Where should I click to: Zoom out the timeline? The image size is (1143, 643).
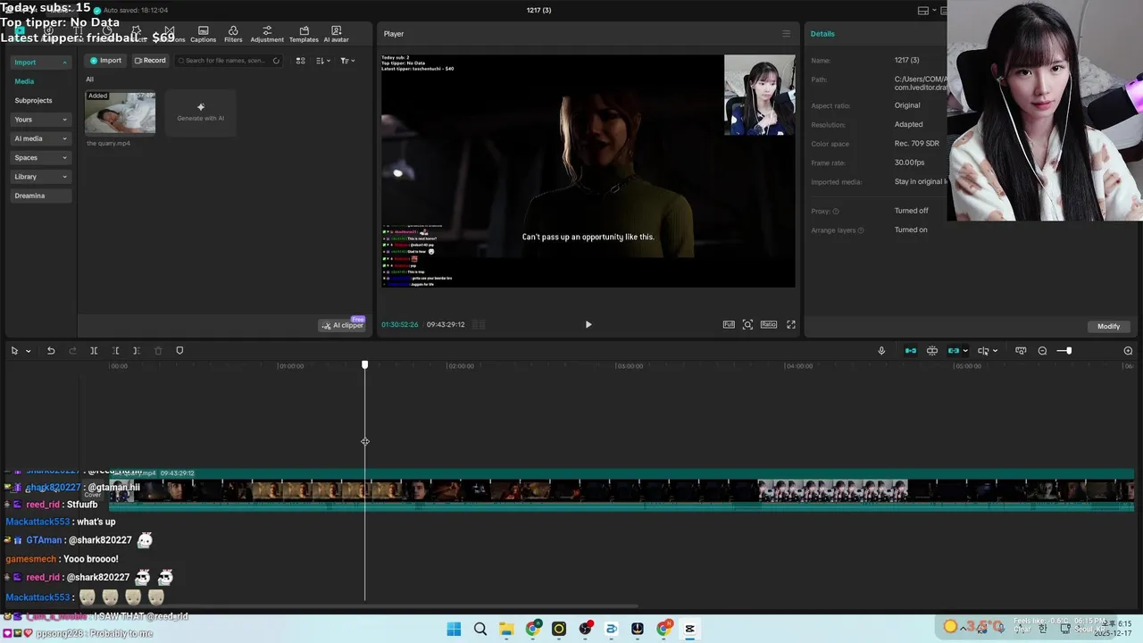(x=1042, y=351)
